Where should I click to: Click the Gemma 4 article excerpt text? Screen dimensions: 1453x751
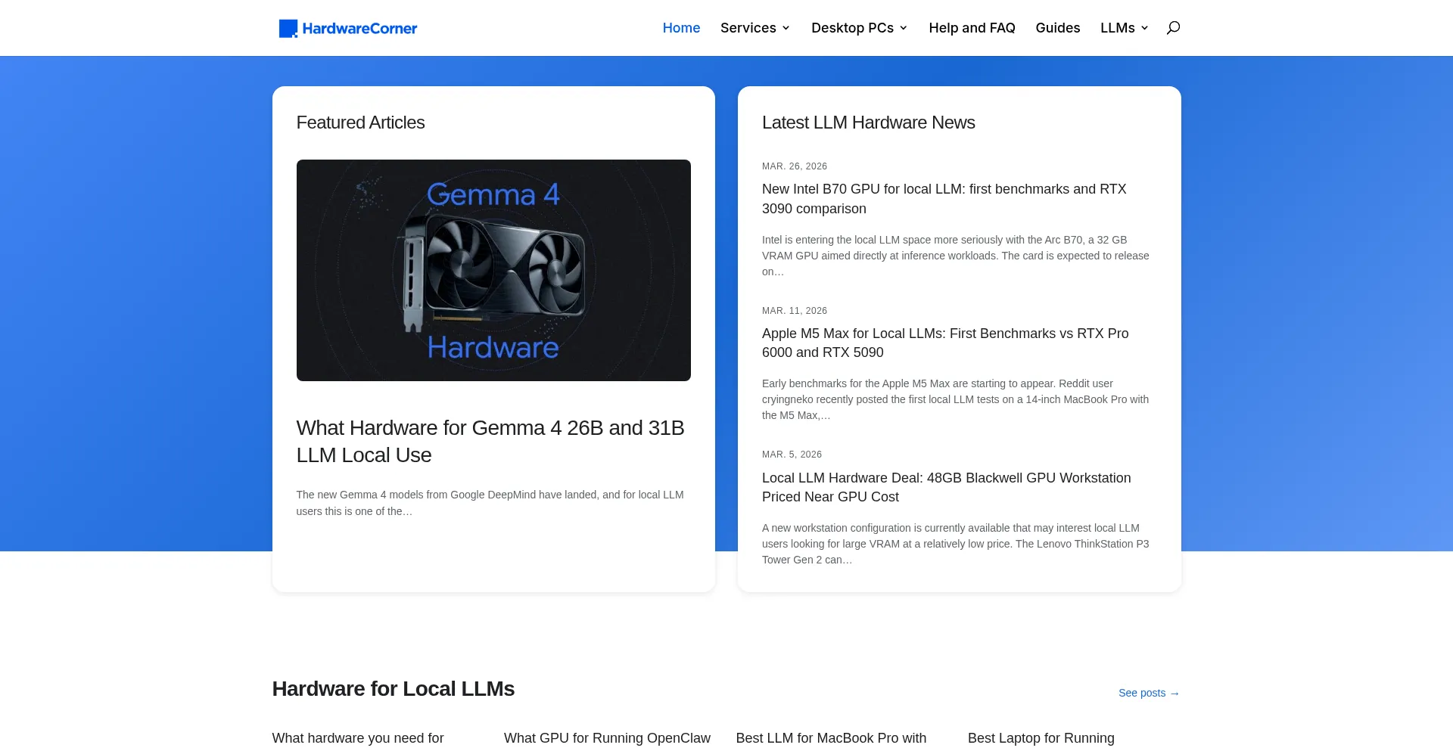click(490, 503)
